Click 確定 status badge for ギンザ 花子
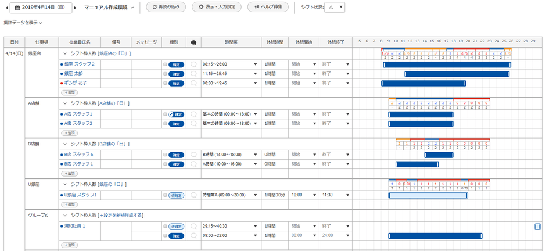546x251 pixels. pos(176,83)
